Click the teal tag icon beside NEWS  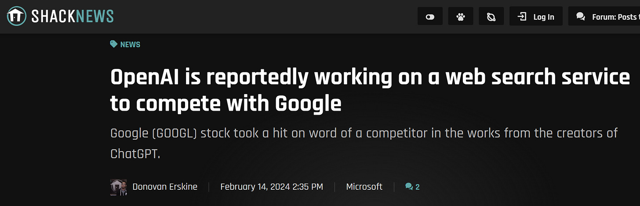point(114,44)
